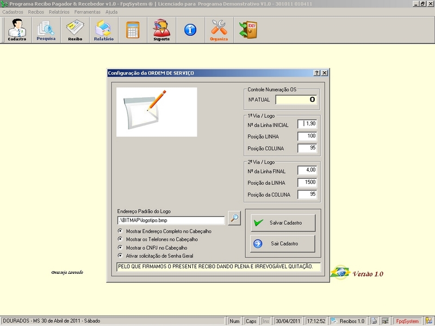Open the Cadastro toolbar icon
Viewport: 435px width, 326px height.
[x=17, y=29]
